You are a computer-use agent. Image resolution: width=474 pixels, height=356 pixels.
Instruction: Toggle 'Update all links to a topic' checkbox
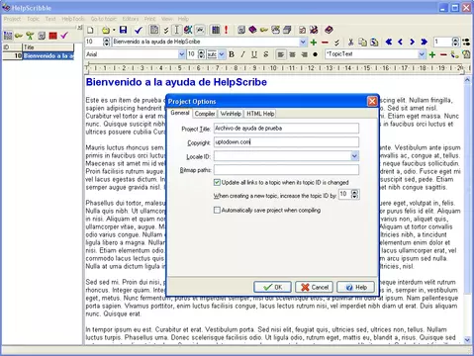[217, 182]
